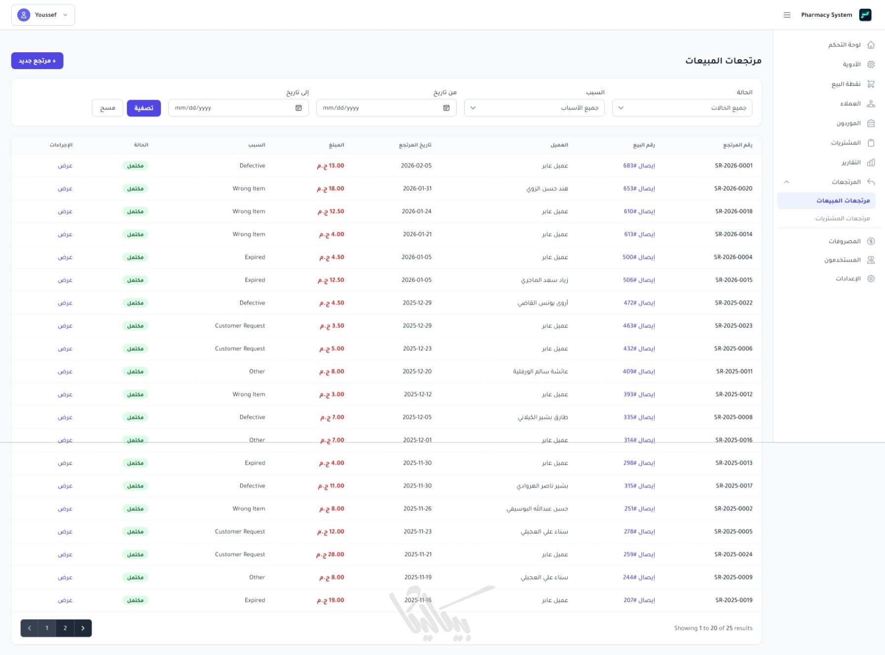The image size is (885, 655).
Task: Go to page 2 in pagination
Action: pyautogui.click(x=65, y=628)
